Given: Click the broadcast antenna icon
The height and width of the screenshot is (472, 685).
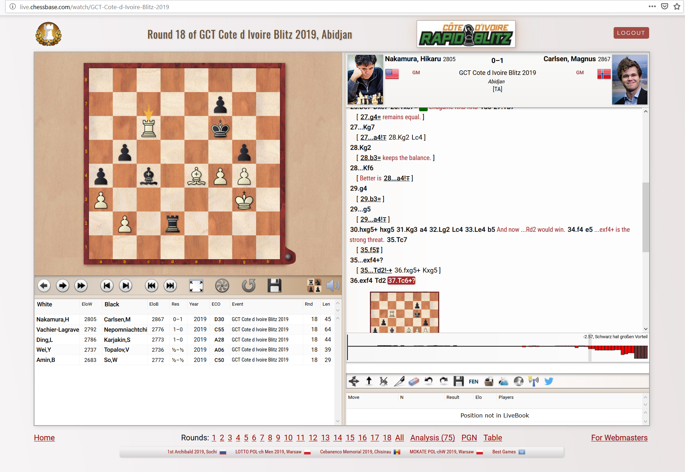Looking at the screenshot, I should coord(533,381).
